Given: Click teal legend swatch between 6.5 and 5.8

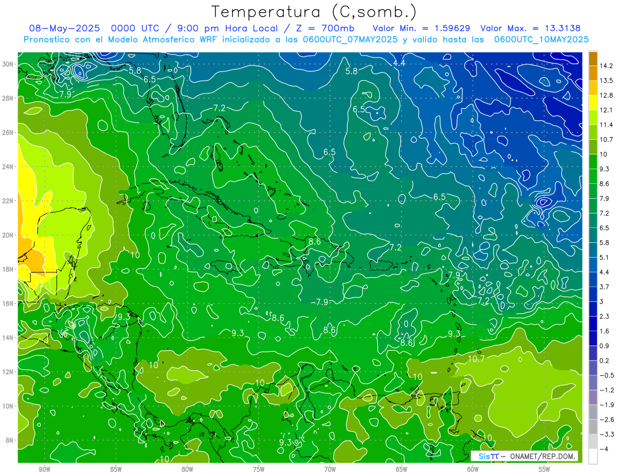Looking at the screenshot, I should [x=593, y=235].
